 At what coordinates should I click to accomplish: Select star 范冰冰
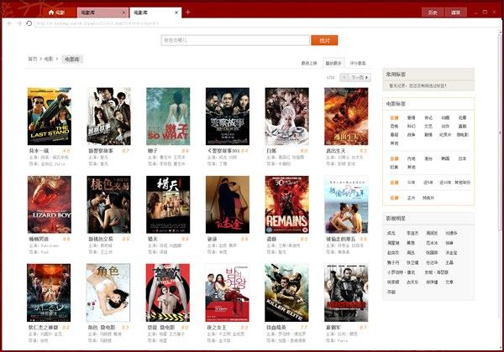[x=432, y=243]
